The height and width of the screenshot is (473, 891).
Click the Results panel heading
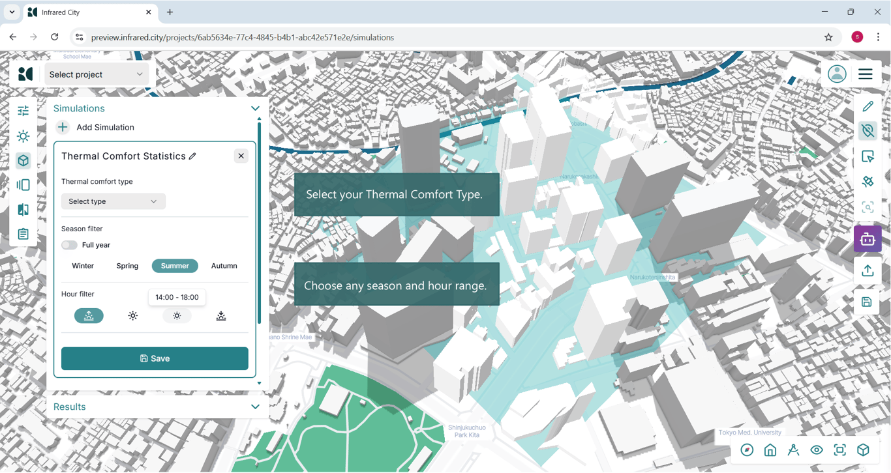click(70, 407)
